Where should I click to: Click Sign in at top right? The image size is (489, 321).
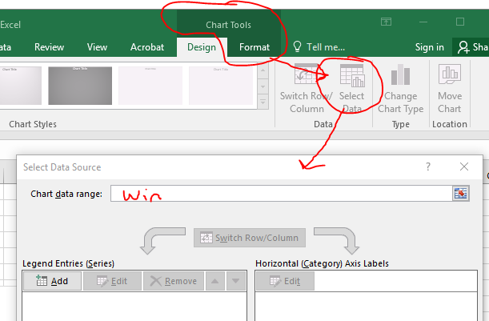click(x=429, y=47)
